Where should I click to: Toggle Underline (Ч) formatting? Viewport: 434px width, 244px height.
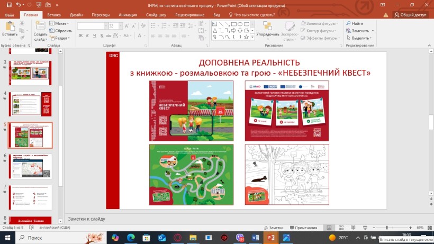click(x=95, y=35)
